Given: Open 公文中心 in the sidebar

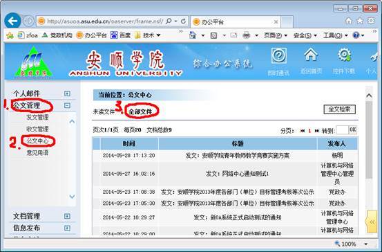Looking at the screenshot, I should pyautogui.click(x=37, y=141).
